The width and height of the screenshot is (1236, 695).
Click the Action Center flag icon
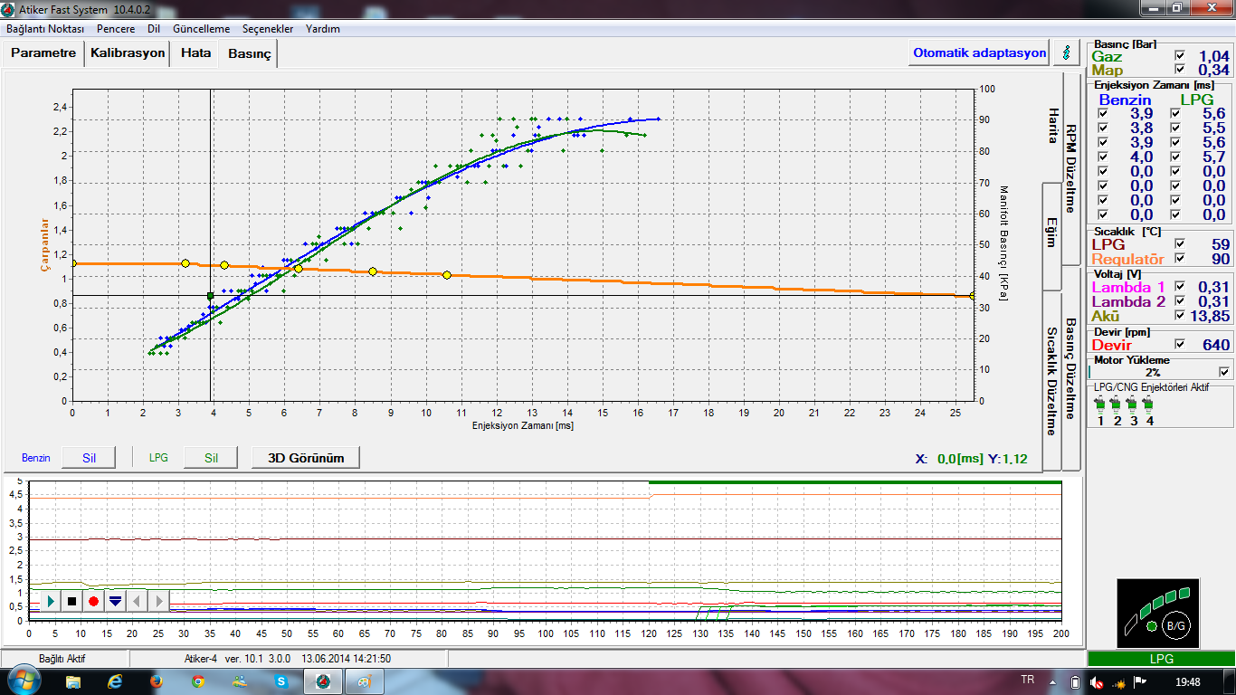[x=1140, y=681]
